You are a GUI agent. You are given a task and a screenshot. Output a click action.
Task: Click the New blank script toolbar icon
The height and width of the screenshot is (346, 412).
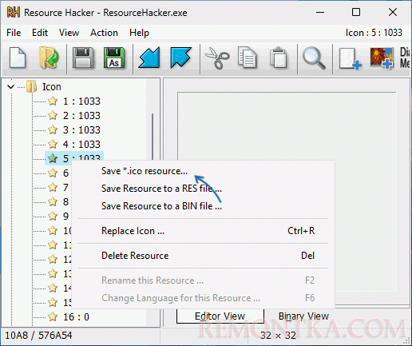pos(18,58)
